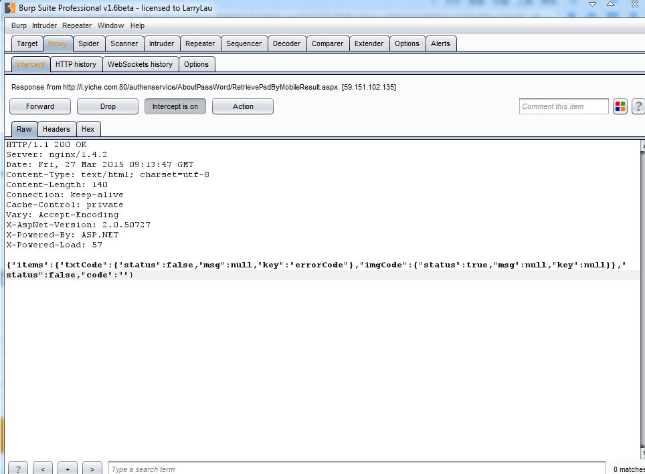Switch to the Repeater tool tab
This screenshot has width=645, height=474.
coord(200,43)
